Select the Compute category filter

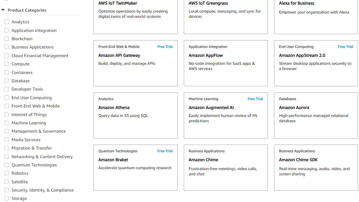point(6,64)
